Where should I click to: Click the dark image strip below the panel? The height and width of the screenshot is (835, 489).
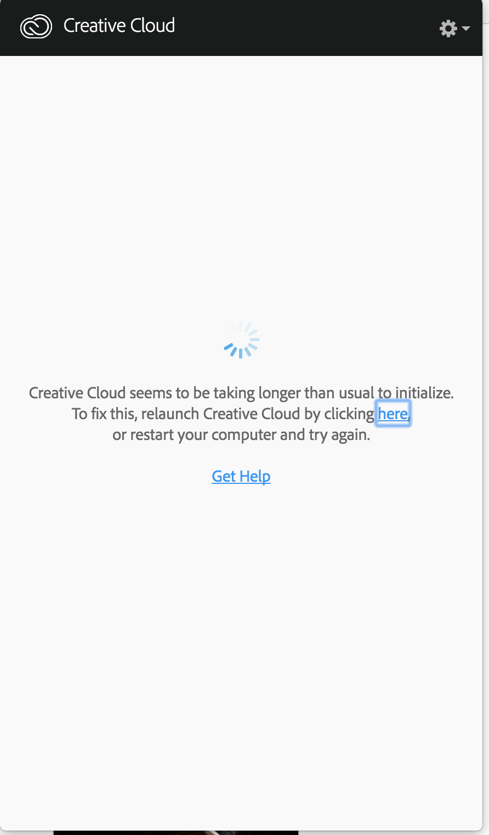click(175, 833)
